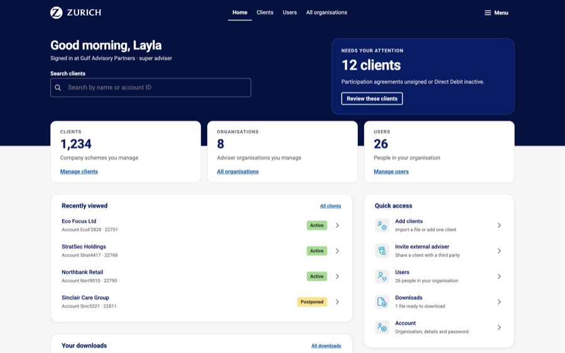Open StratSec Holdings via its chevron
Viewport: 565px width, 353px height.
point(337,251)
